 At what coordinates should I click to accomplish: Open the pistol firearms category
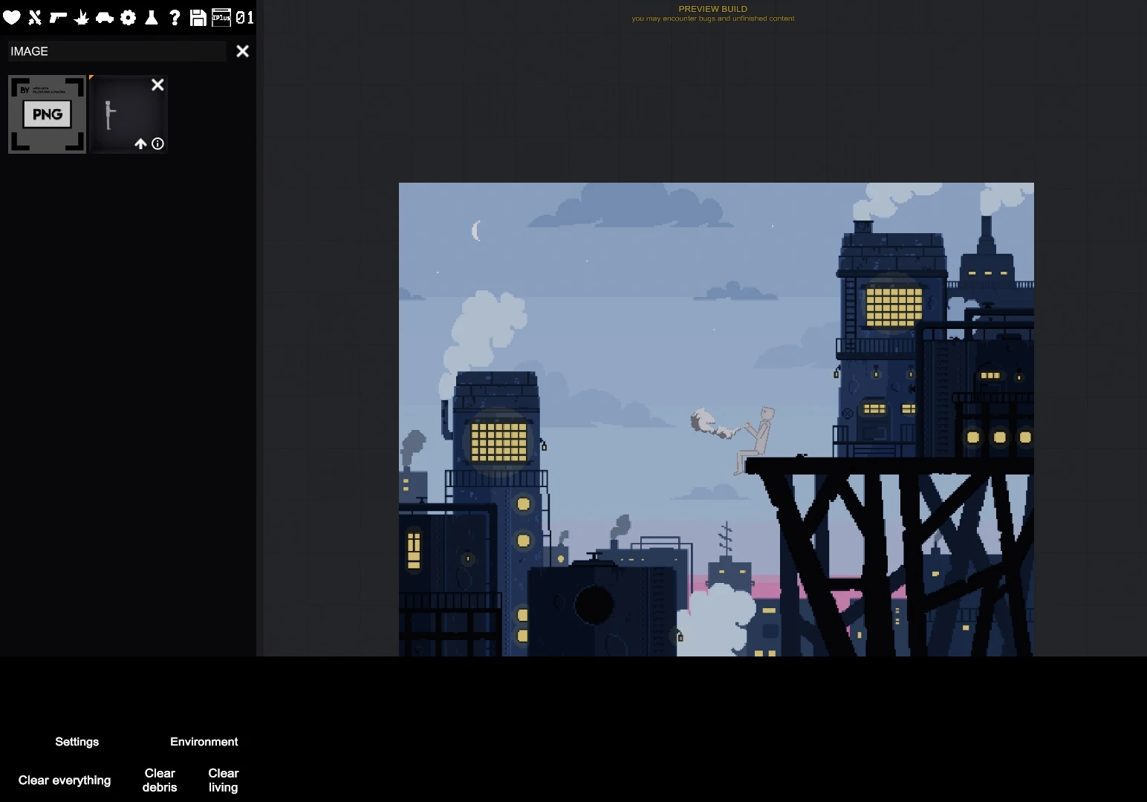[58, 17]
